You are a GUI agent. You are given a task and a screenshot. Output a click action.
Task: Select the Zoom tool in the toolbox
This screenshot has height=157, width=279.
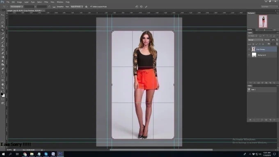3,88
